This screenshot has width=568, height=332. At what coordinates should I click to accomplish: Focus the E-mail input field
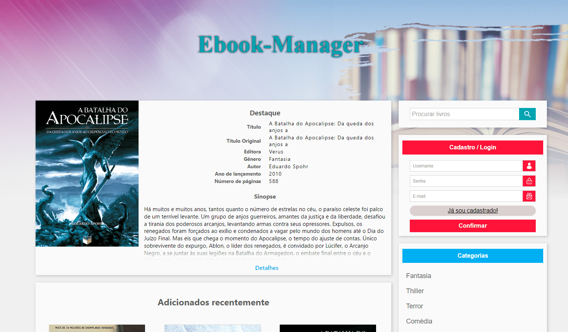pyautogui.click(x=466, y=196)
